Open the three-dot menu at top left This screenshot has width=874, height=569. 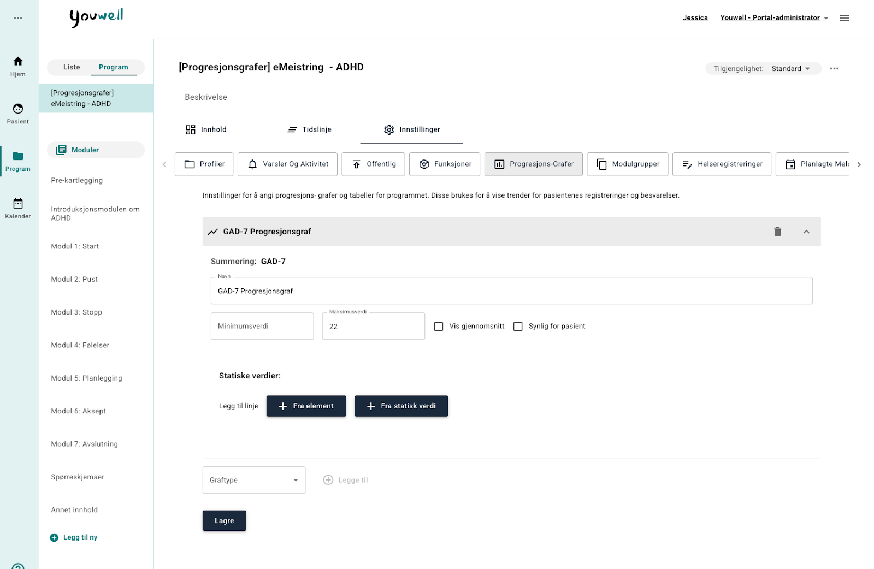(18, 18)
